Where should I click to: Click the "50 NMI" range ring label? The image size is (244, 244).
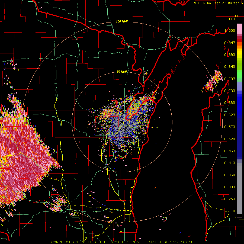[x=122, y=72]
